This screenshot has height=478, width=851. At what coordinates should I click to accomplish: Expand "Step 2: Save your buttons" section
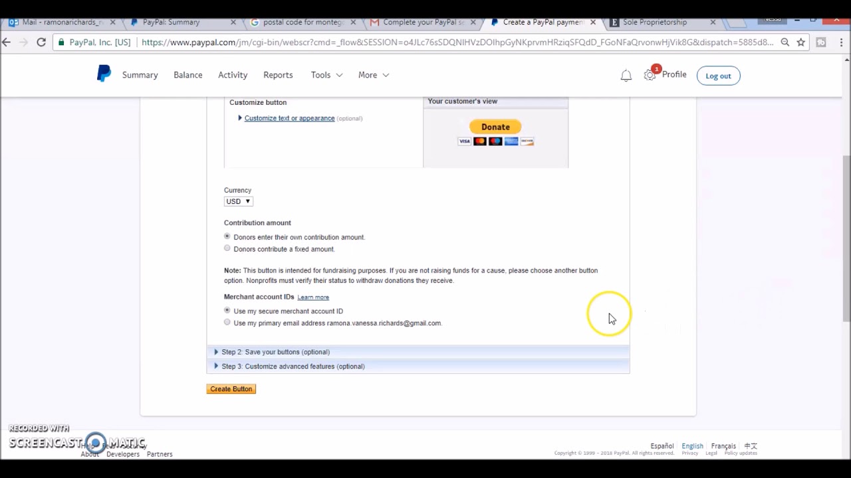point(275,352)
